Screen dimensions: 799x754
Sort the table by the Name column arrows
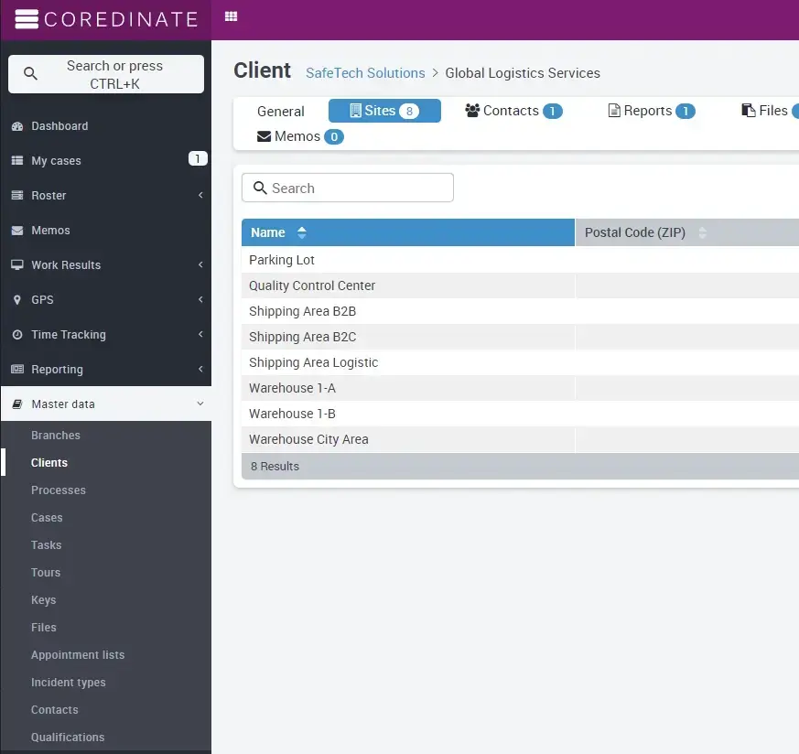[x=302, y=232]
